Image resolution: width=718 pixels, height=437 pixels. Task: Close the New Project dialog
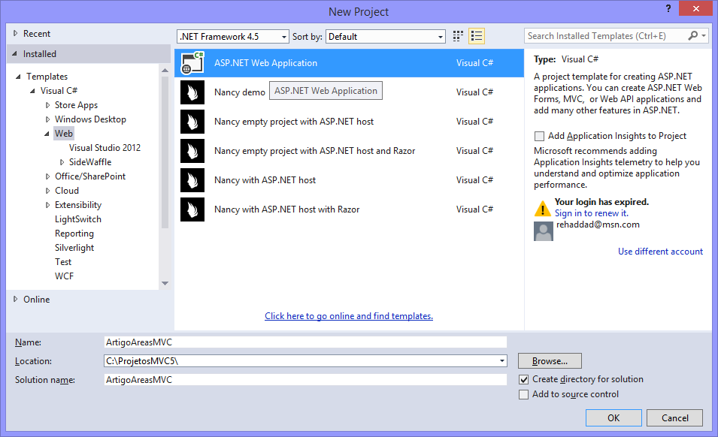click(x=695, y=9)
